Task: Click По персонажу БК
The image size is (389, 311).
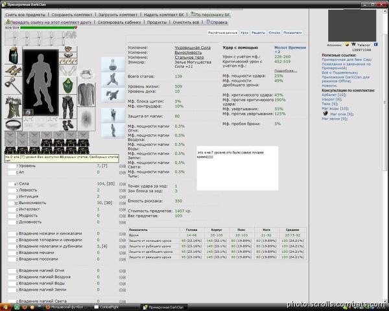Action: [x=210, y=15]
